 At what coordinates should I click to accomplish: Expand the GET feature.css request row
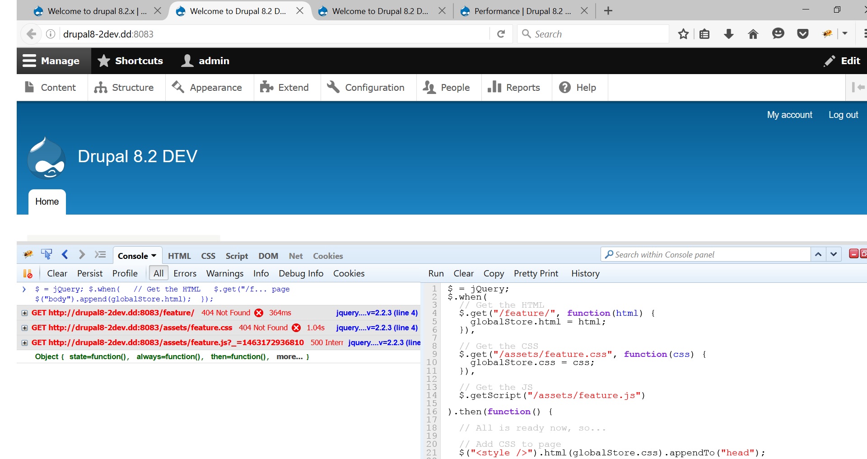click(x=24, y=328)
